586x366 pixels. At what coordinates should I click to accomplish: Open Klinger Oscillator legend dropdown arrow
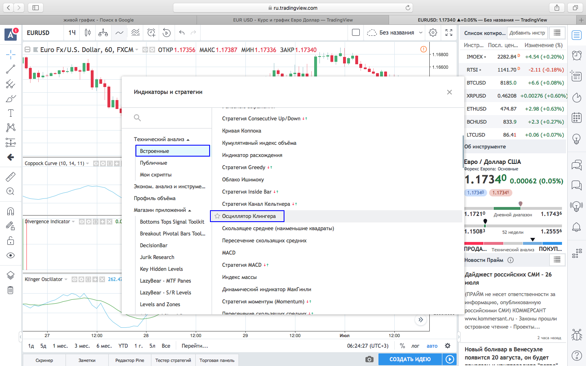pos(66,279)
